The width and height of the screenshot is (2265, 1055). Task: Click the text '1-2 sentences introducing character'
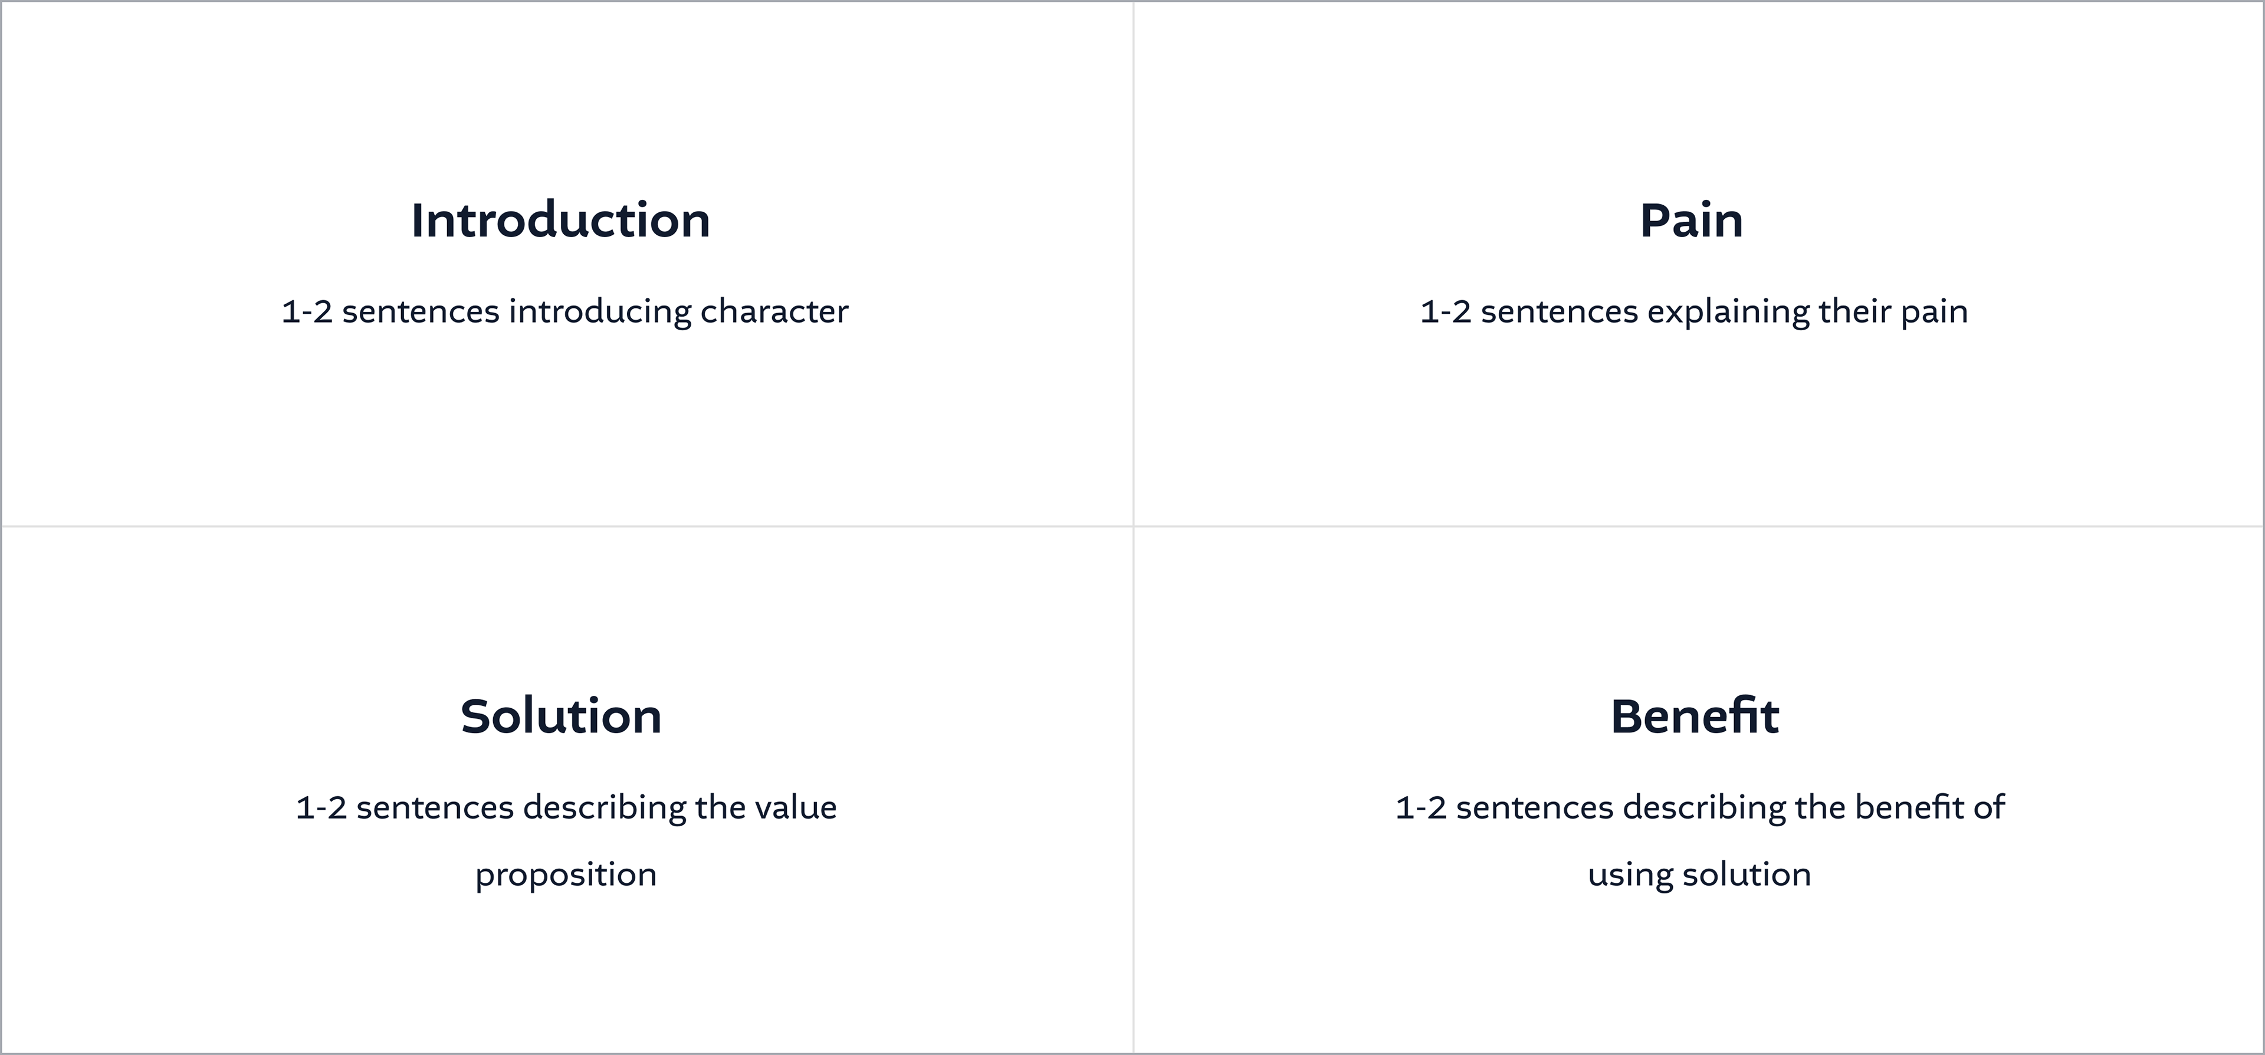pos(566,311)
